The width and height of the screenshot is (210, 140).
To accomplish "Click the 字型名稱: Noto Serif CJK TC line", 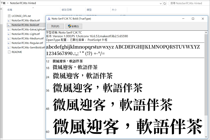I will (64, 33).
